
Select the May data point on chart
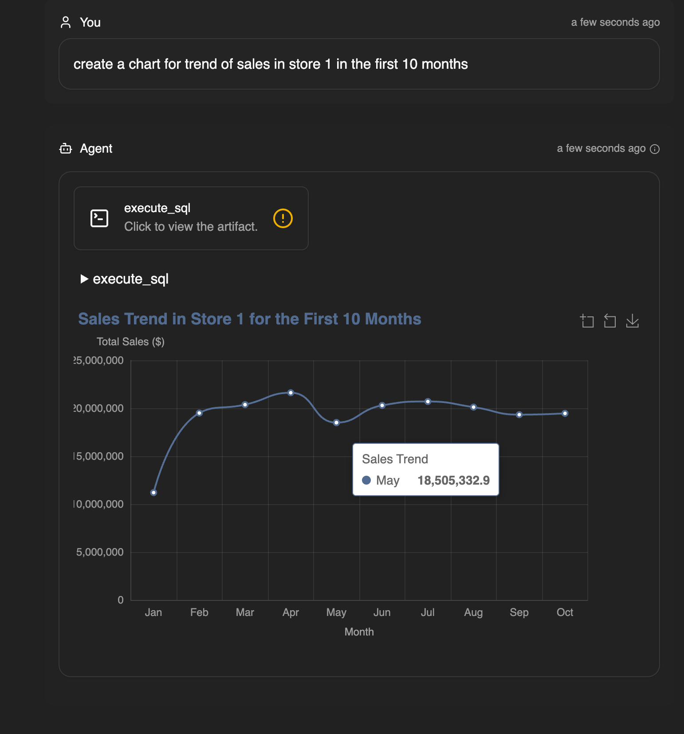(336, 422)
